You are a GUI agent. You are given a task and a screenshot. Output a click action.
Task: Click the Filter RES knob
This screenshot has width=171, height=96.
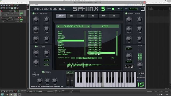pyautogui.click(x=47, y=53)
